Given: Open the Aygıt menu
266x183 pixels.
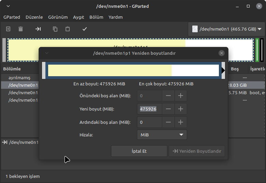Looking at the screenshot, I should (79, 17).
